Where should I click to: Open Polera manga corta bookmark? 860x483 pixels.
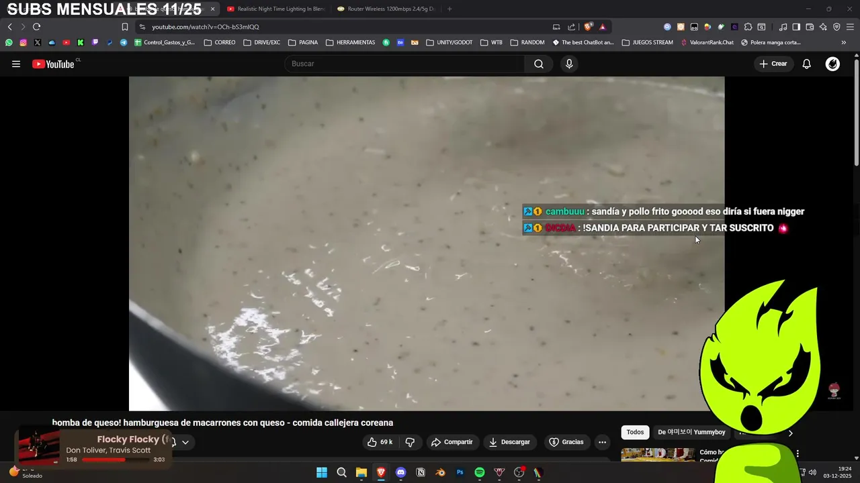pos(771,42)
